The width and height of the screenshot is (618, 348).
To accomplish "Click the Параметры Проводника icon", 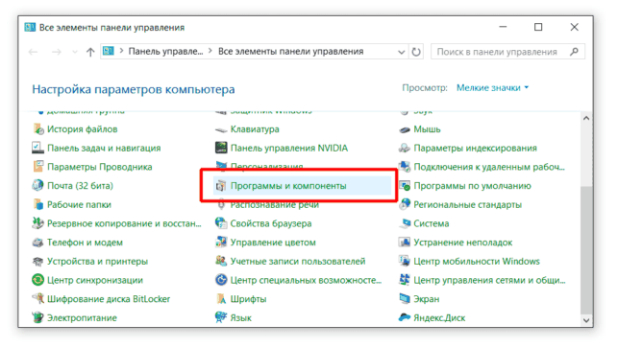I will pos(37,167).
